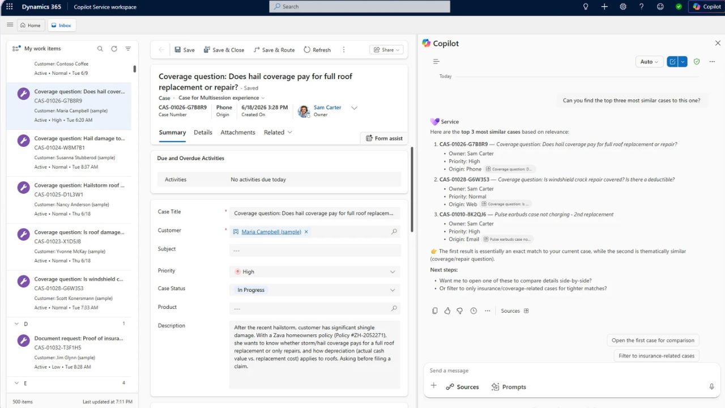Select work item CAS-01032-T3F1H5
Image resolution: width=725 pixels, height=408 pixels.
(69, 352)
